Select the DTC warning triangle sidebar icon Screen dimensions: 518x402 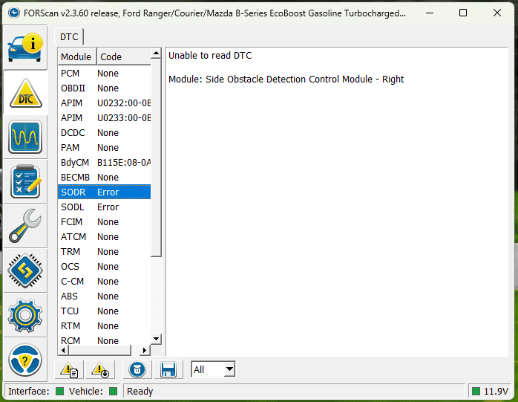(25, 93)
